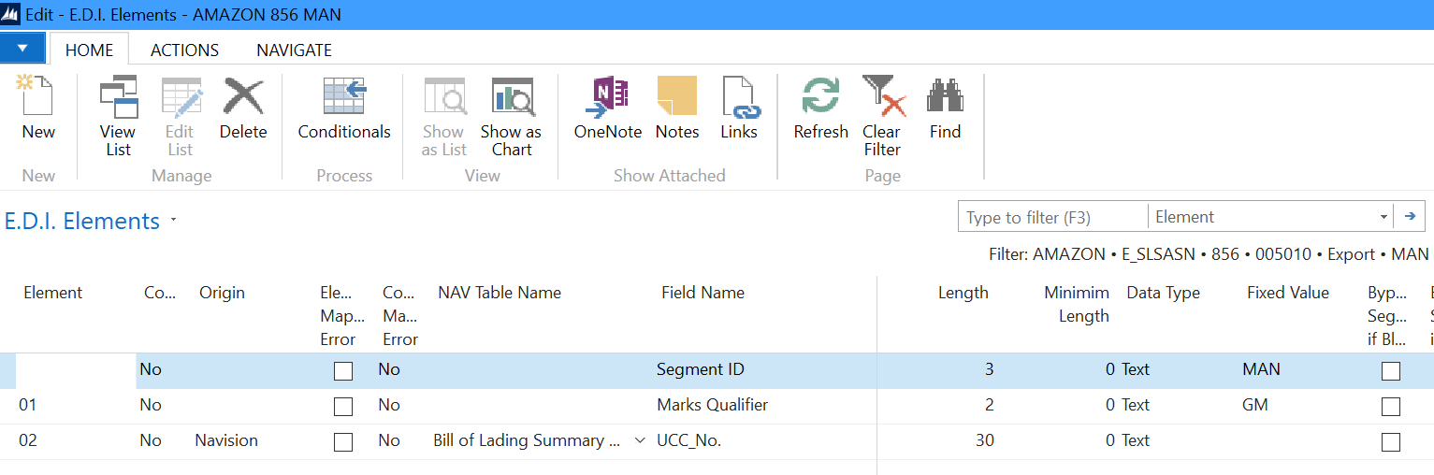Toggle Element Mapping Error in Marks Qualifier row
This screenshot has width=1434, height=475.
coord(343,407)
